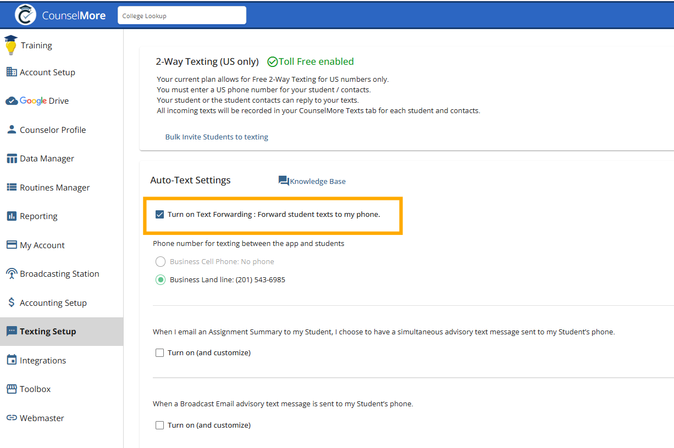This screenshot has width=674, height=448.
Task: Uncheck Turn on Text Forwarding checkbox
Action: (159, 214)
